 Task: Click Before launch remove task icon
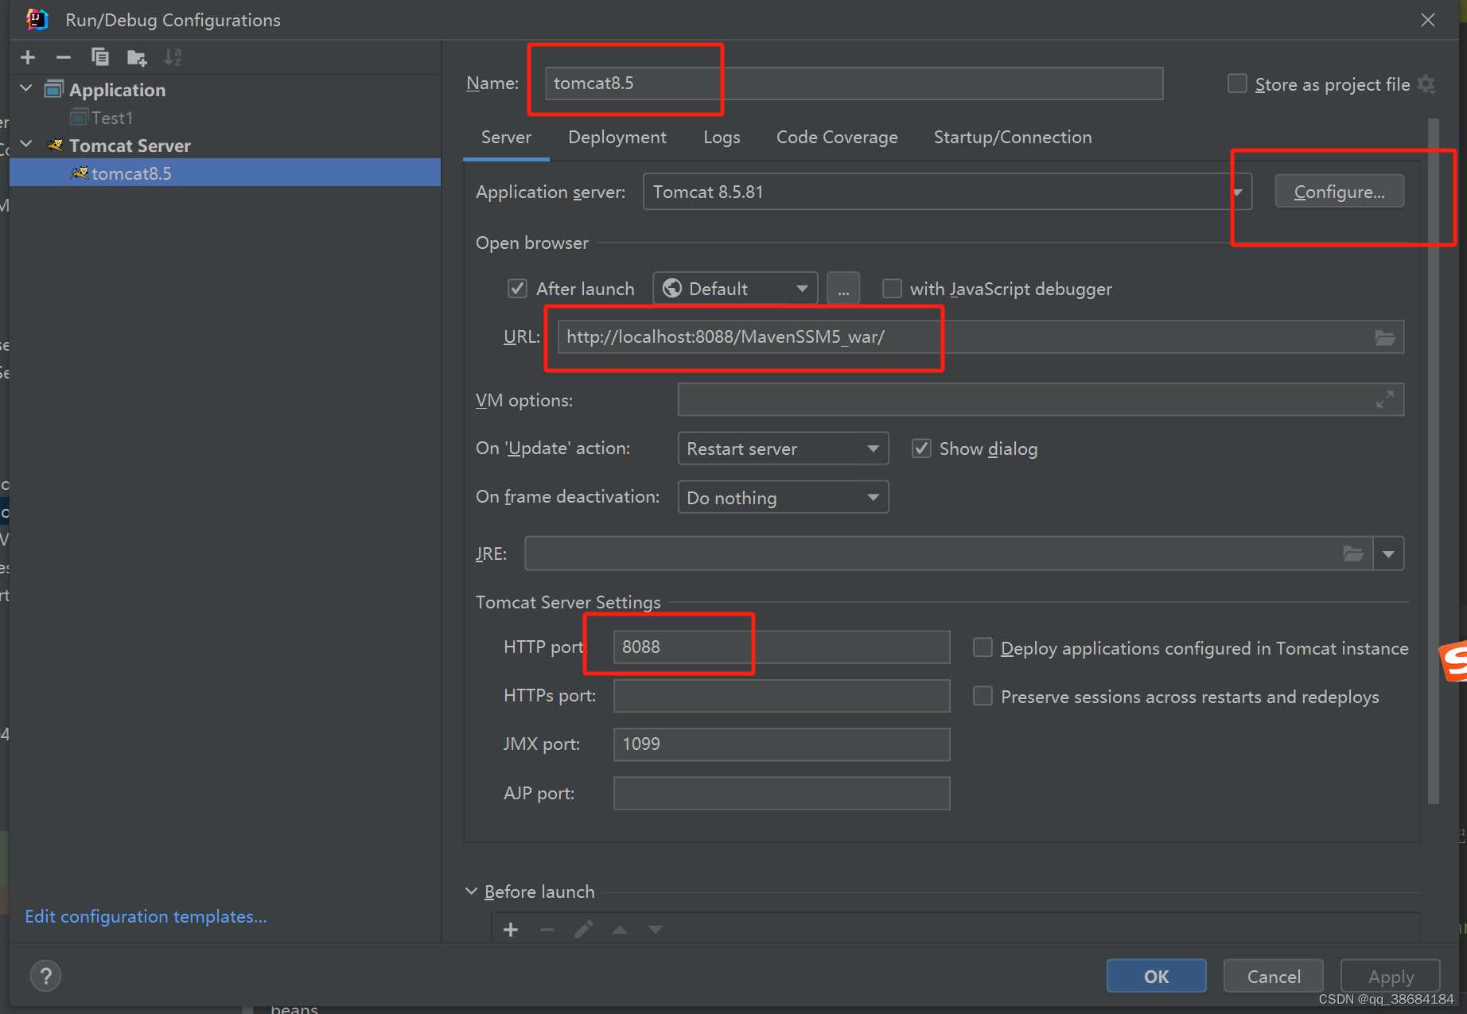[547, 930]
